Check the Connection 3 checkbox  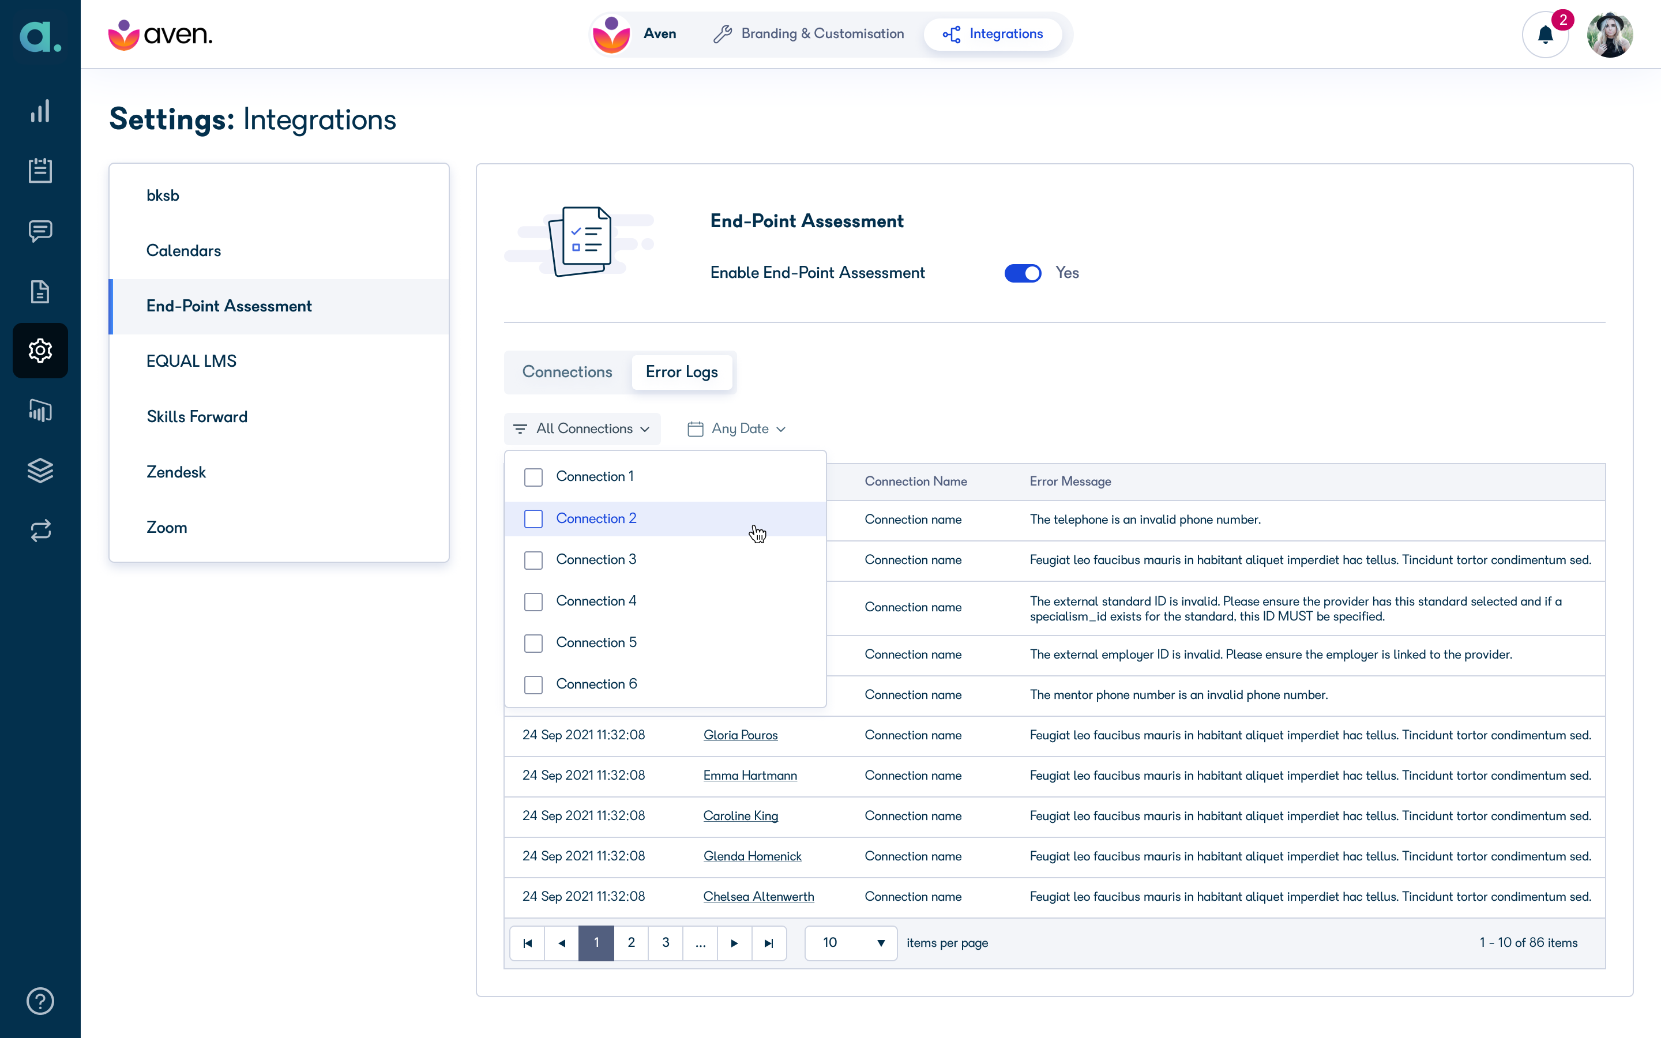533,560
